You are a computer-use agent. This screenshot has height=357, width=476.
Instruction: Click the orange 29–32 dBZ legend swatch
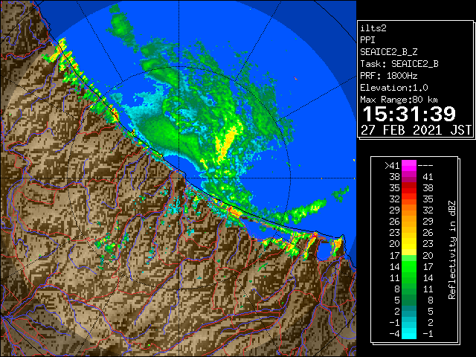pos(409,210)
